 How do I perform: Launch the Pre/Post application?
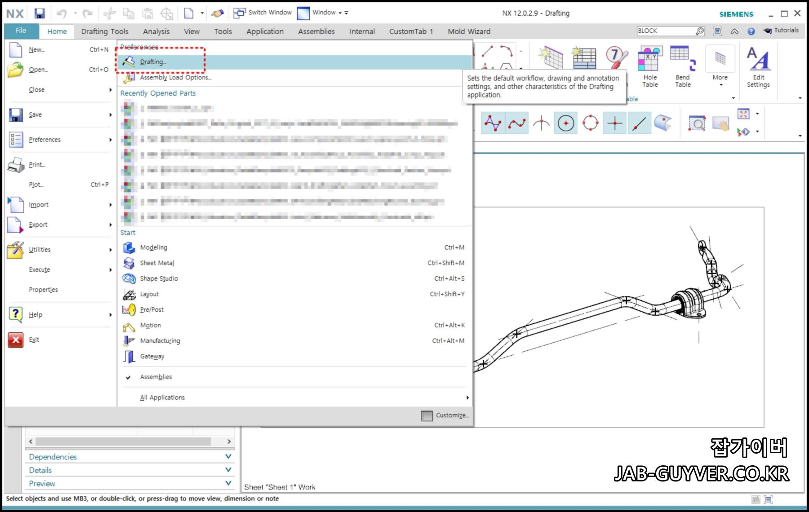(x=294, y=310)
